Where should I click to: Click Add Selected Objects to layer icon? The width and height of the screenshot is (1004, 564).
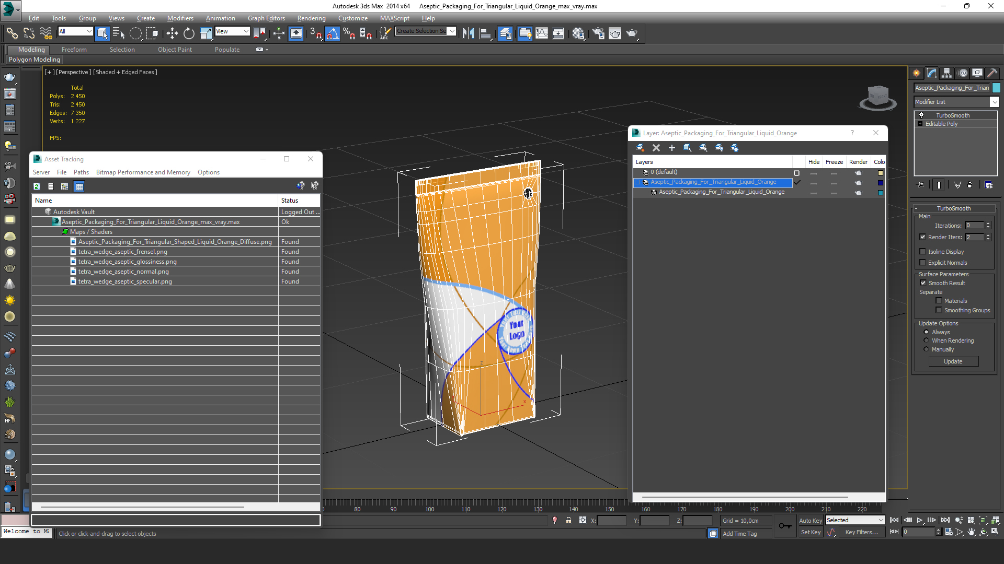pyautogui.click(x=671, y=148)
